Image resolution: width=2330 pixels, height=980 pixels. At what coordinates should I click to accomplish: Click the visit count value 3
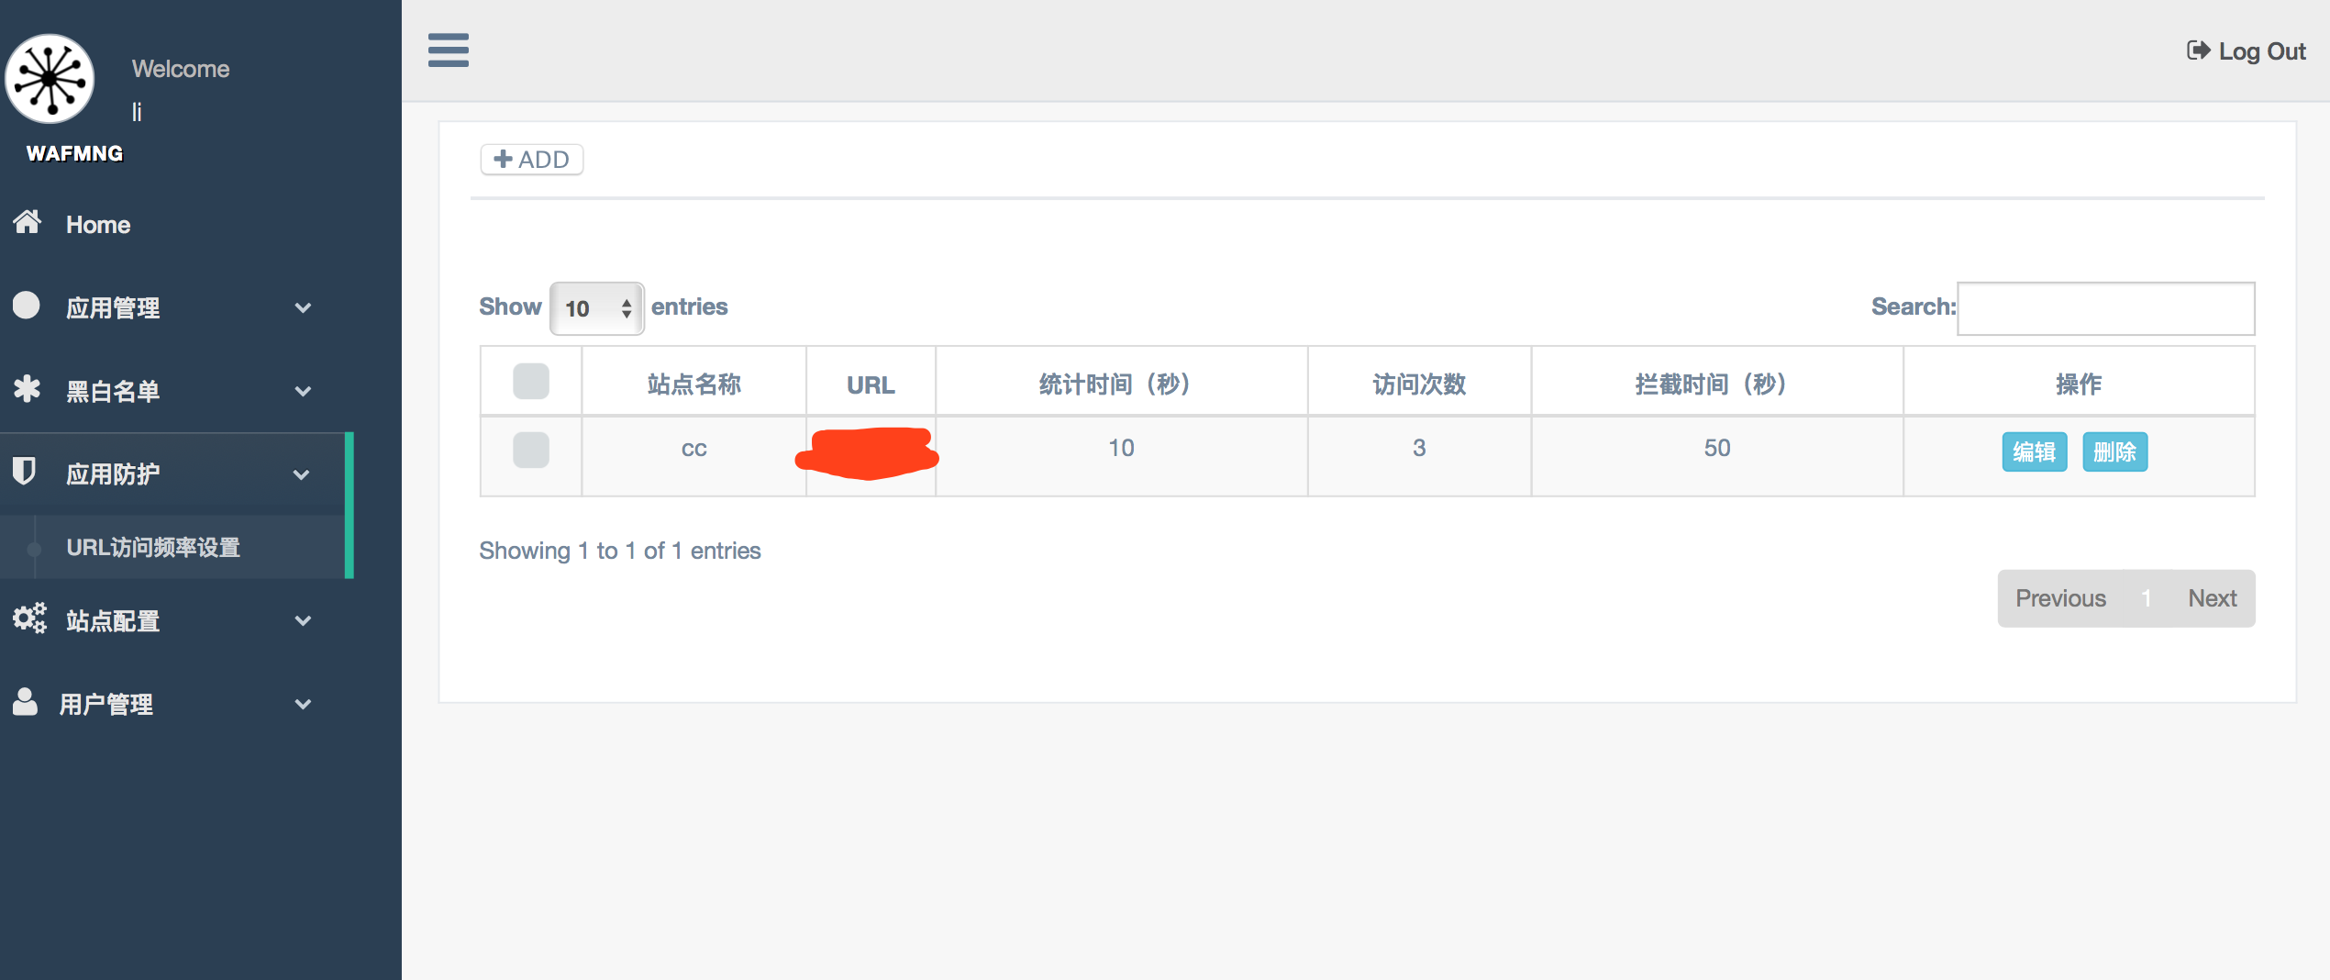pyautogui.click(x=1419, y=448)
